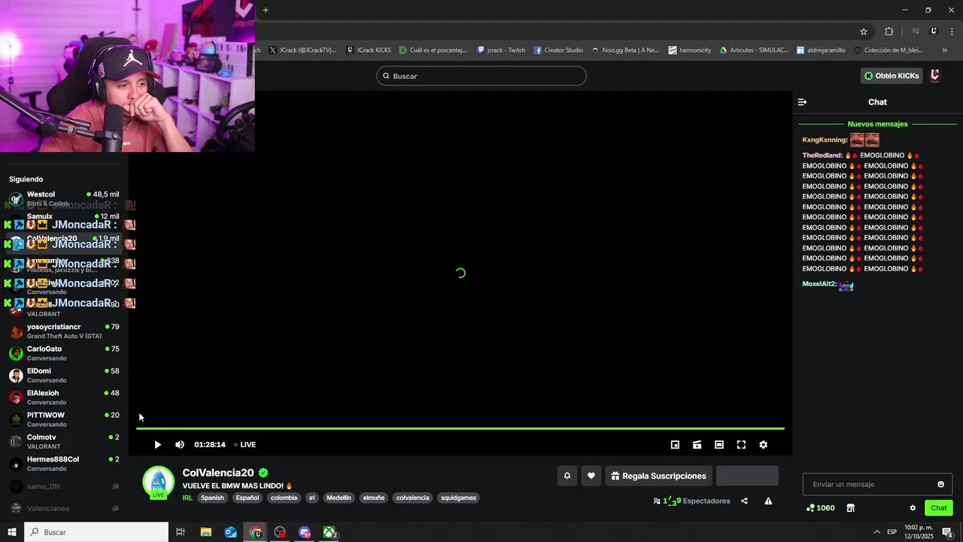963x542 pixels.
Task: Click the heart follow button
Action: click(x=591, y=476)
